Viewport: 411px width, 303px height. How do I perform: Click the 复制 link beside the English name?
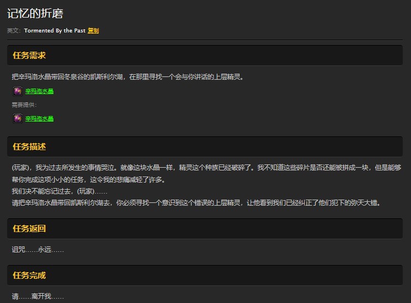(93, 31)
